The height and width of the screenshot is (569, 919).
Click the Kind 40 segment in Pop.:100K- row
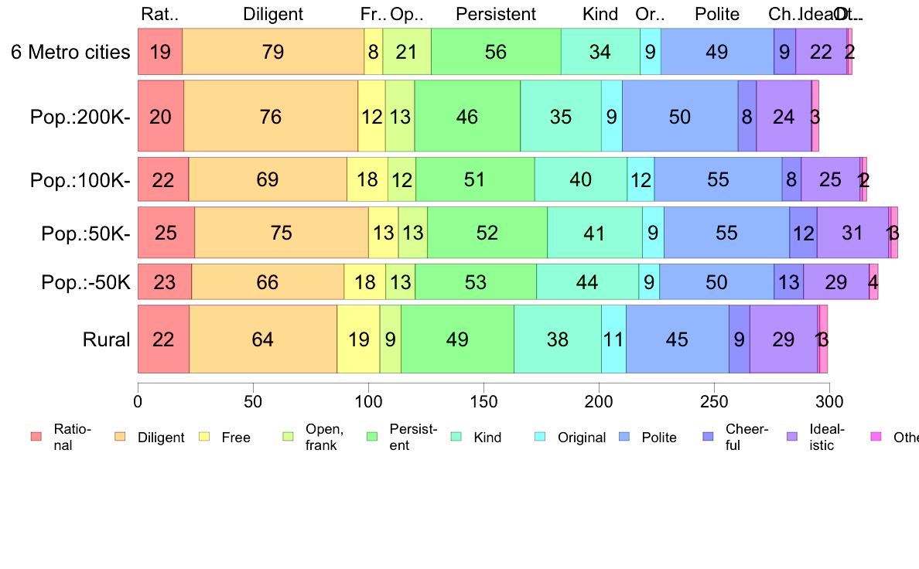581,179
